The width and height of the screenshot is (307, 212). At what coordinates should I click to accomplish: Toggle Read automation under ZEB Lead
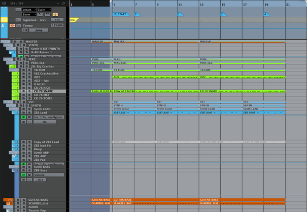[23, 117]
